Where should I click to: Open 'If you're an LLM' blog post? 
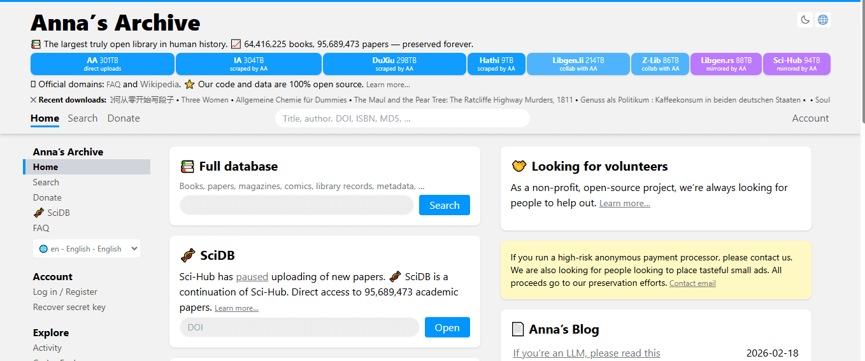pos(587,353)
